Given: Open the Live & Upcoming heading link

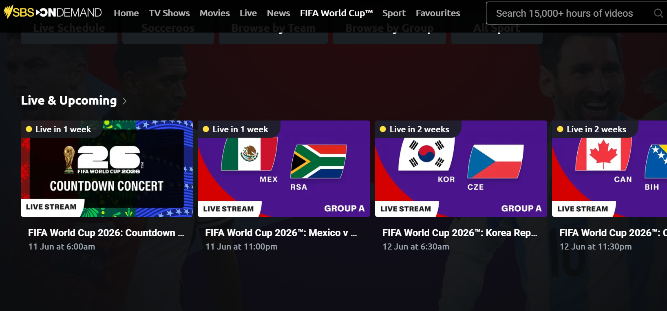Looking at the screenshot, I should [69, 101].
